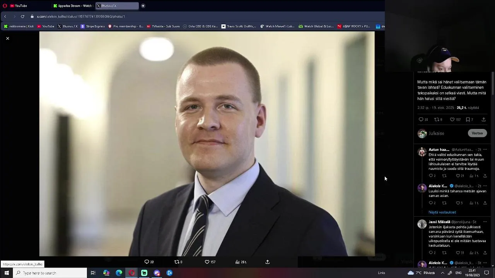This screenshot has width=495, height=278.
Task: Open Aatun haa... profile name
Action: point(439,149)
